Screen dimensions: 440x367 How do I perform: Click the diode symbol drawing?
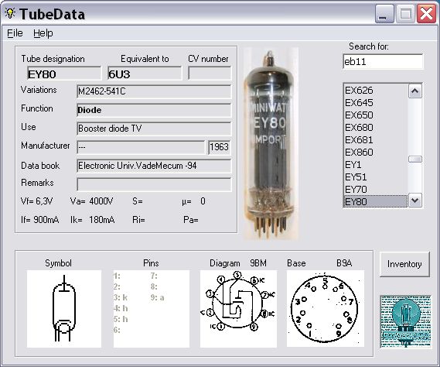(64, 309)
